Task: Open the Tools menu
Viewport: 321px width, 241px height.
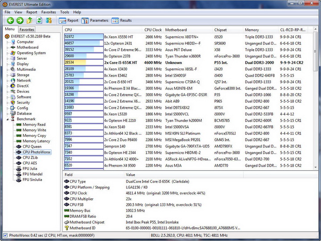Action: 65,12
